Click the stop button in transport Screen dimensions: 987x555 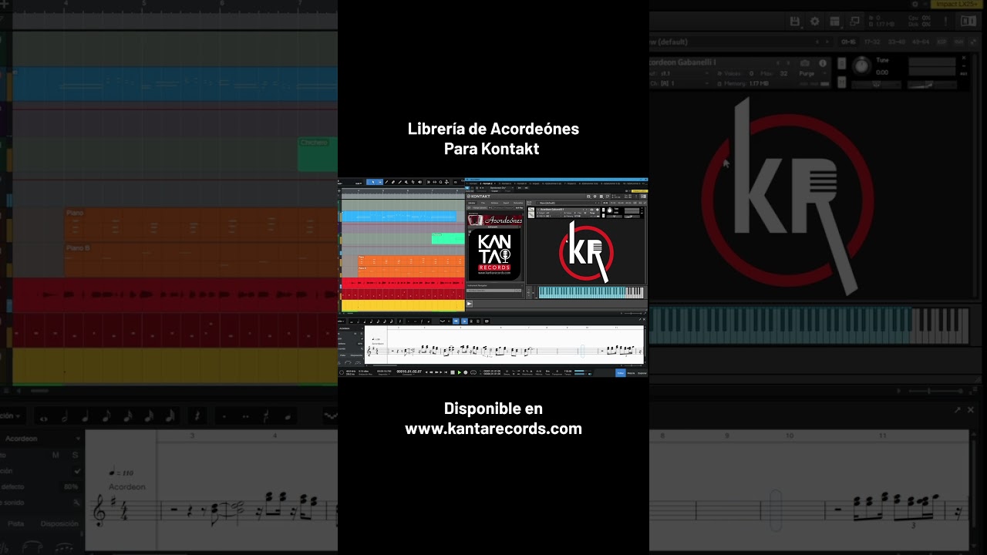point(453,372)
